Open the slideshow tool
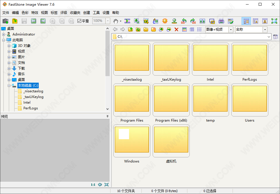The width and height of the screenshot is (280, 194). pos(127,21)
